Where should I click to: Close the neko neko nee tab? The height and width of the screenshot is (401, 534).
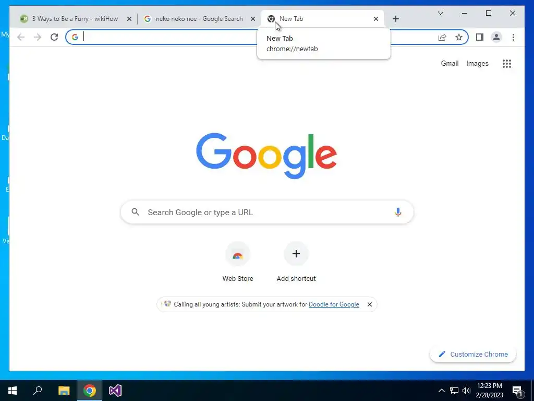click(x=253, y=19)
